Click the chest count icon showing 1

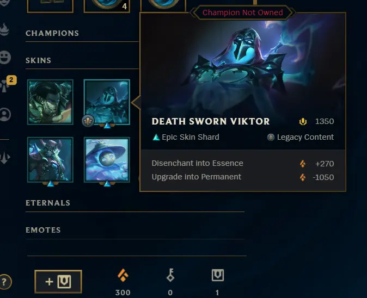pyautogui.click(x=218, y=275)
